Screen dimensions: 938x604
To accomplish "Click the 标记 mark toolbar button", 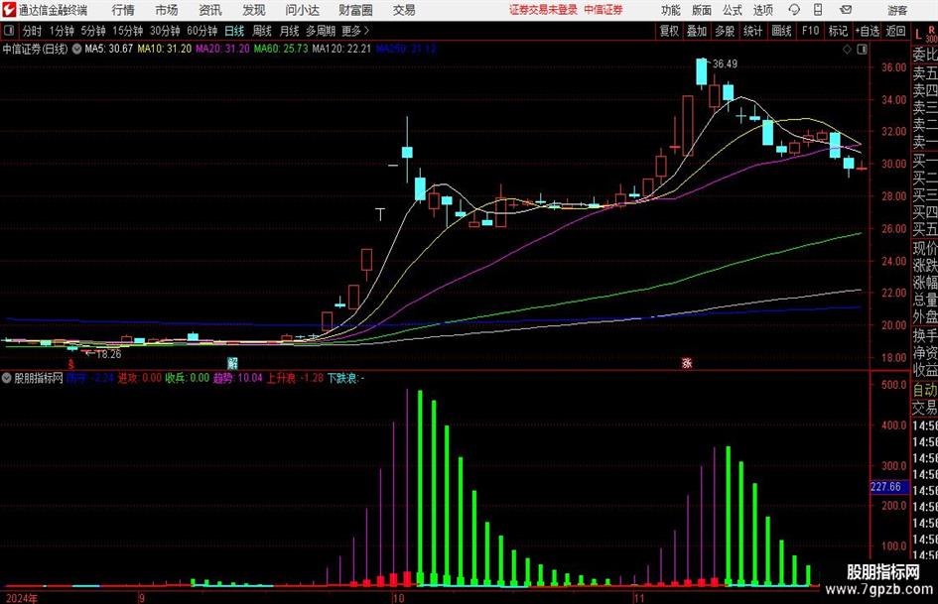I will [838, 31].
